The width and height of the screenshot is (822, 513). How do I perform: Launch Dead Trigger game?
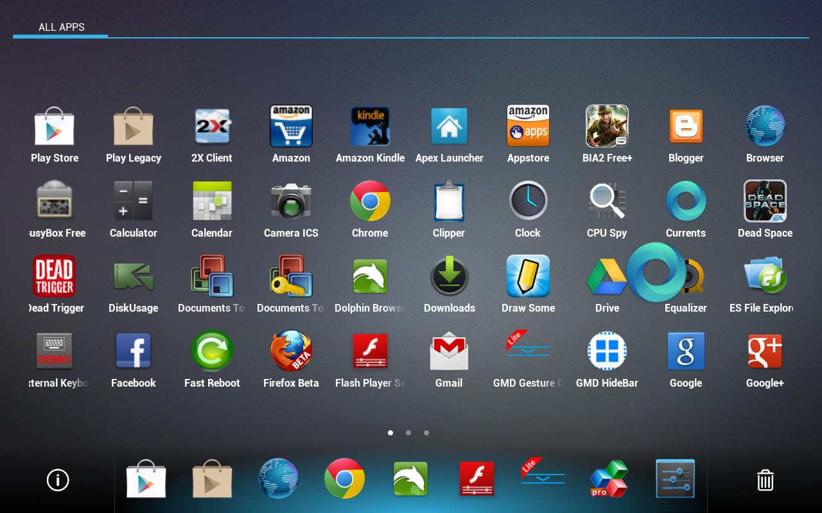click(x=55, y=276)
